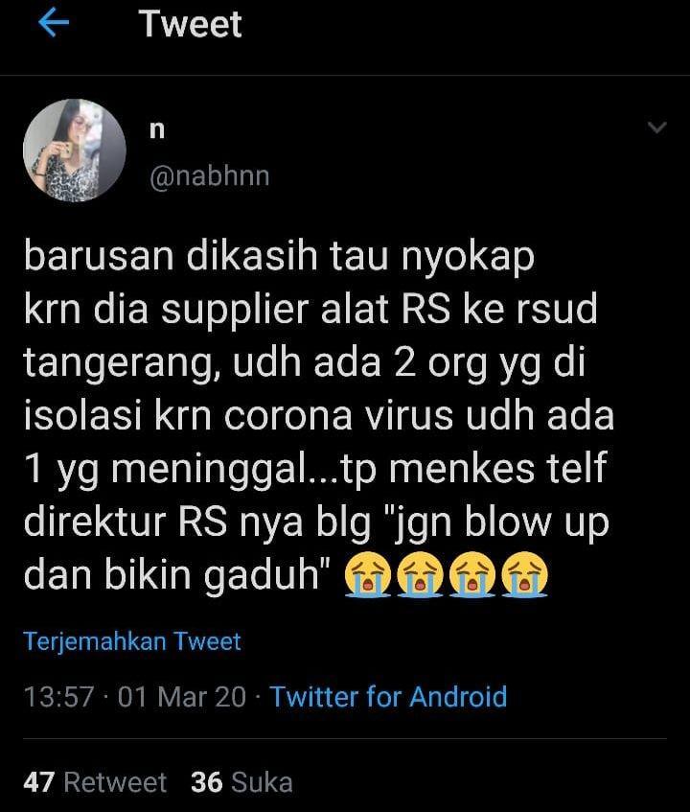This screenshot has width=690, height=812.
Task: Open the Twitter for Android source link
Action: pyautogui.click(x=388, y=696)
